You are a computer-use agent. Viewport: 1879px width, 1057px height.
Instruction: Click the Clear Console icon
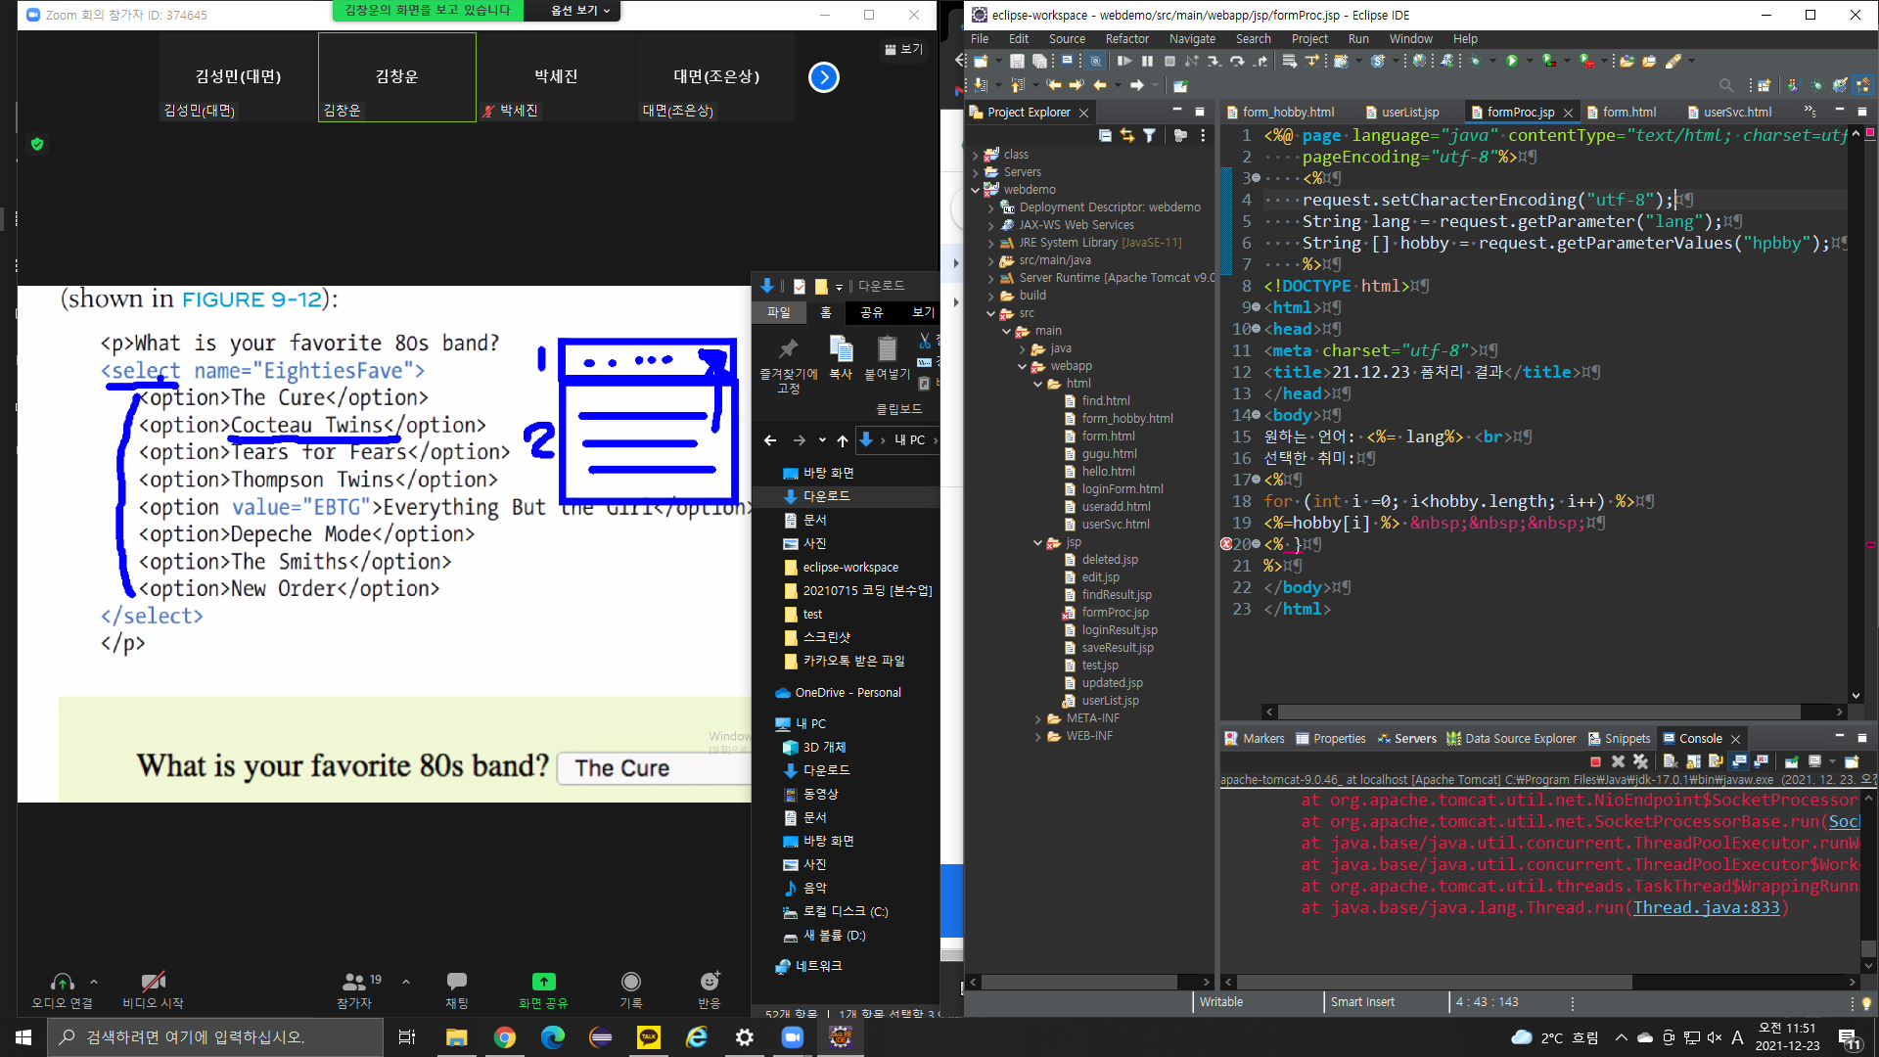coord(1671,761)
